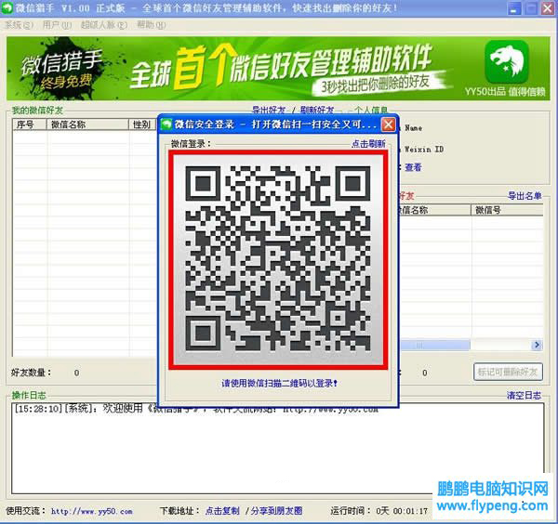558x524 pixels.
Task: Click the 微信号 column header
Action: tap(507, 210)
